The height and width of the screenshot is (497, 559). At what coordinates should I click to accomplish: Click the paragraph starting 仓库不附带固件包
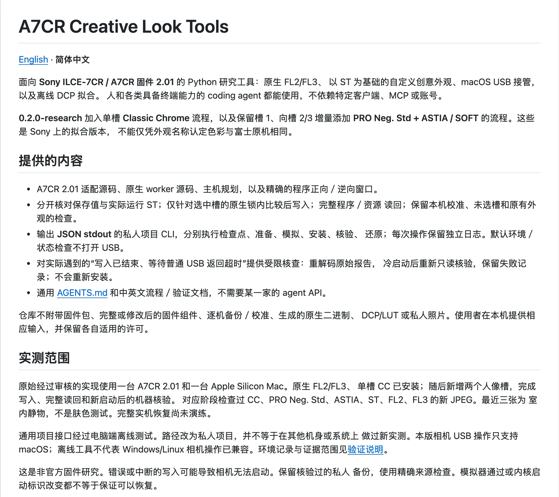(277, 322)
